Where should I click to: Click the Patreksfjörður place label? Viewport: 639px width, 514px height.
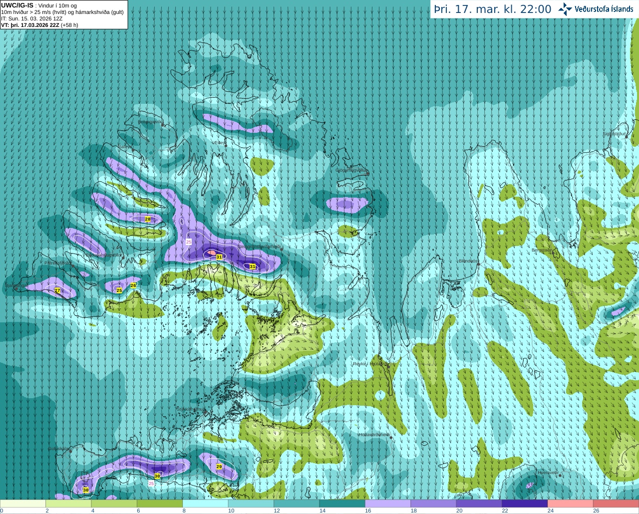tap(58, 262)
